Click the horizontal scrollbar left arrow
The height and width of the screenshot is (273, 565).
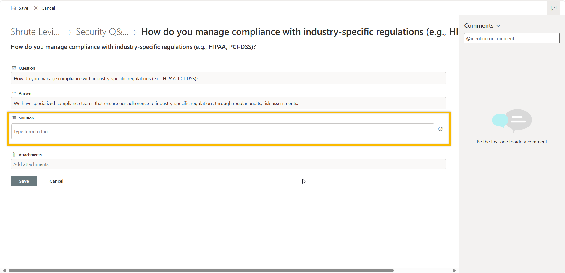[x=4, y=270]
